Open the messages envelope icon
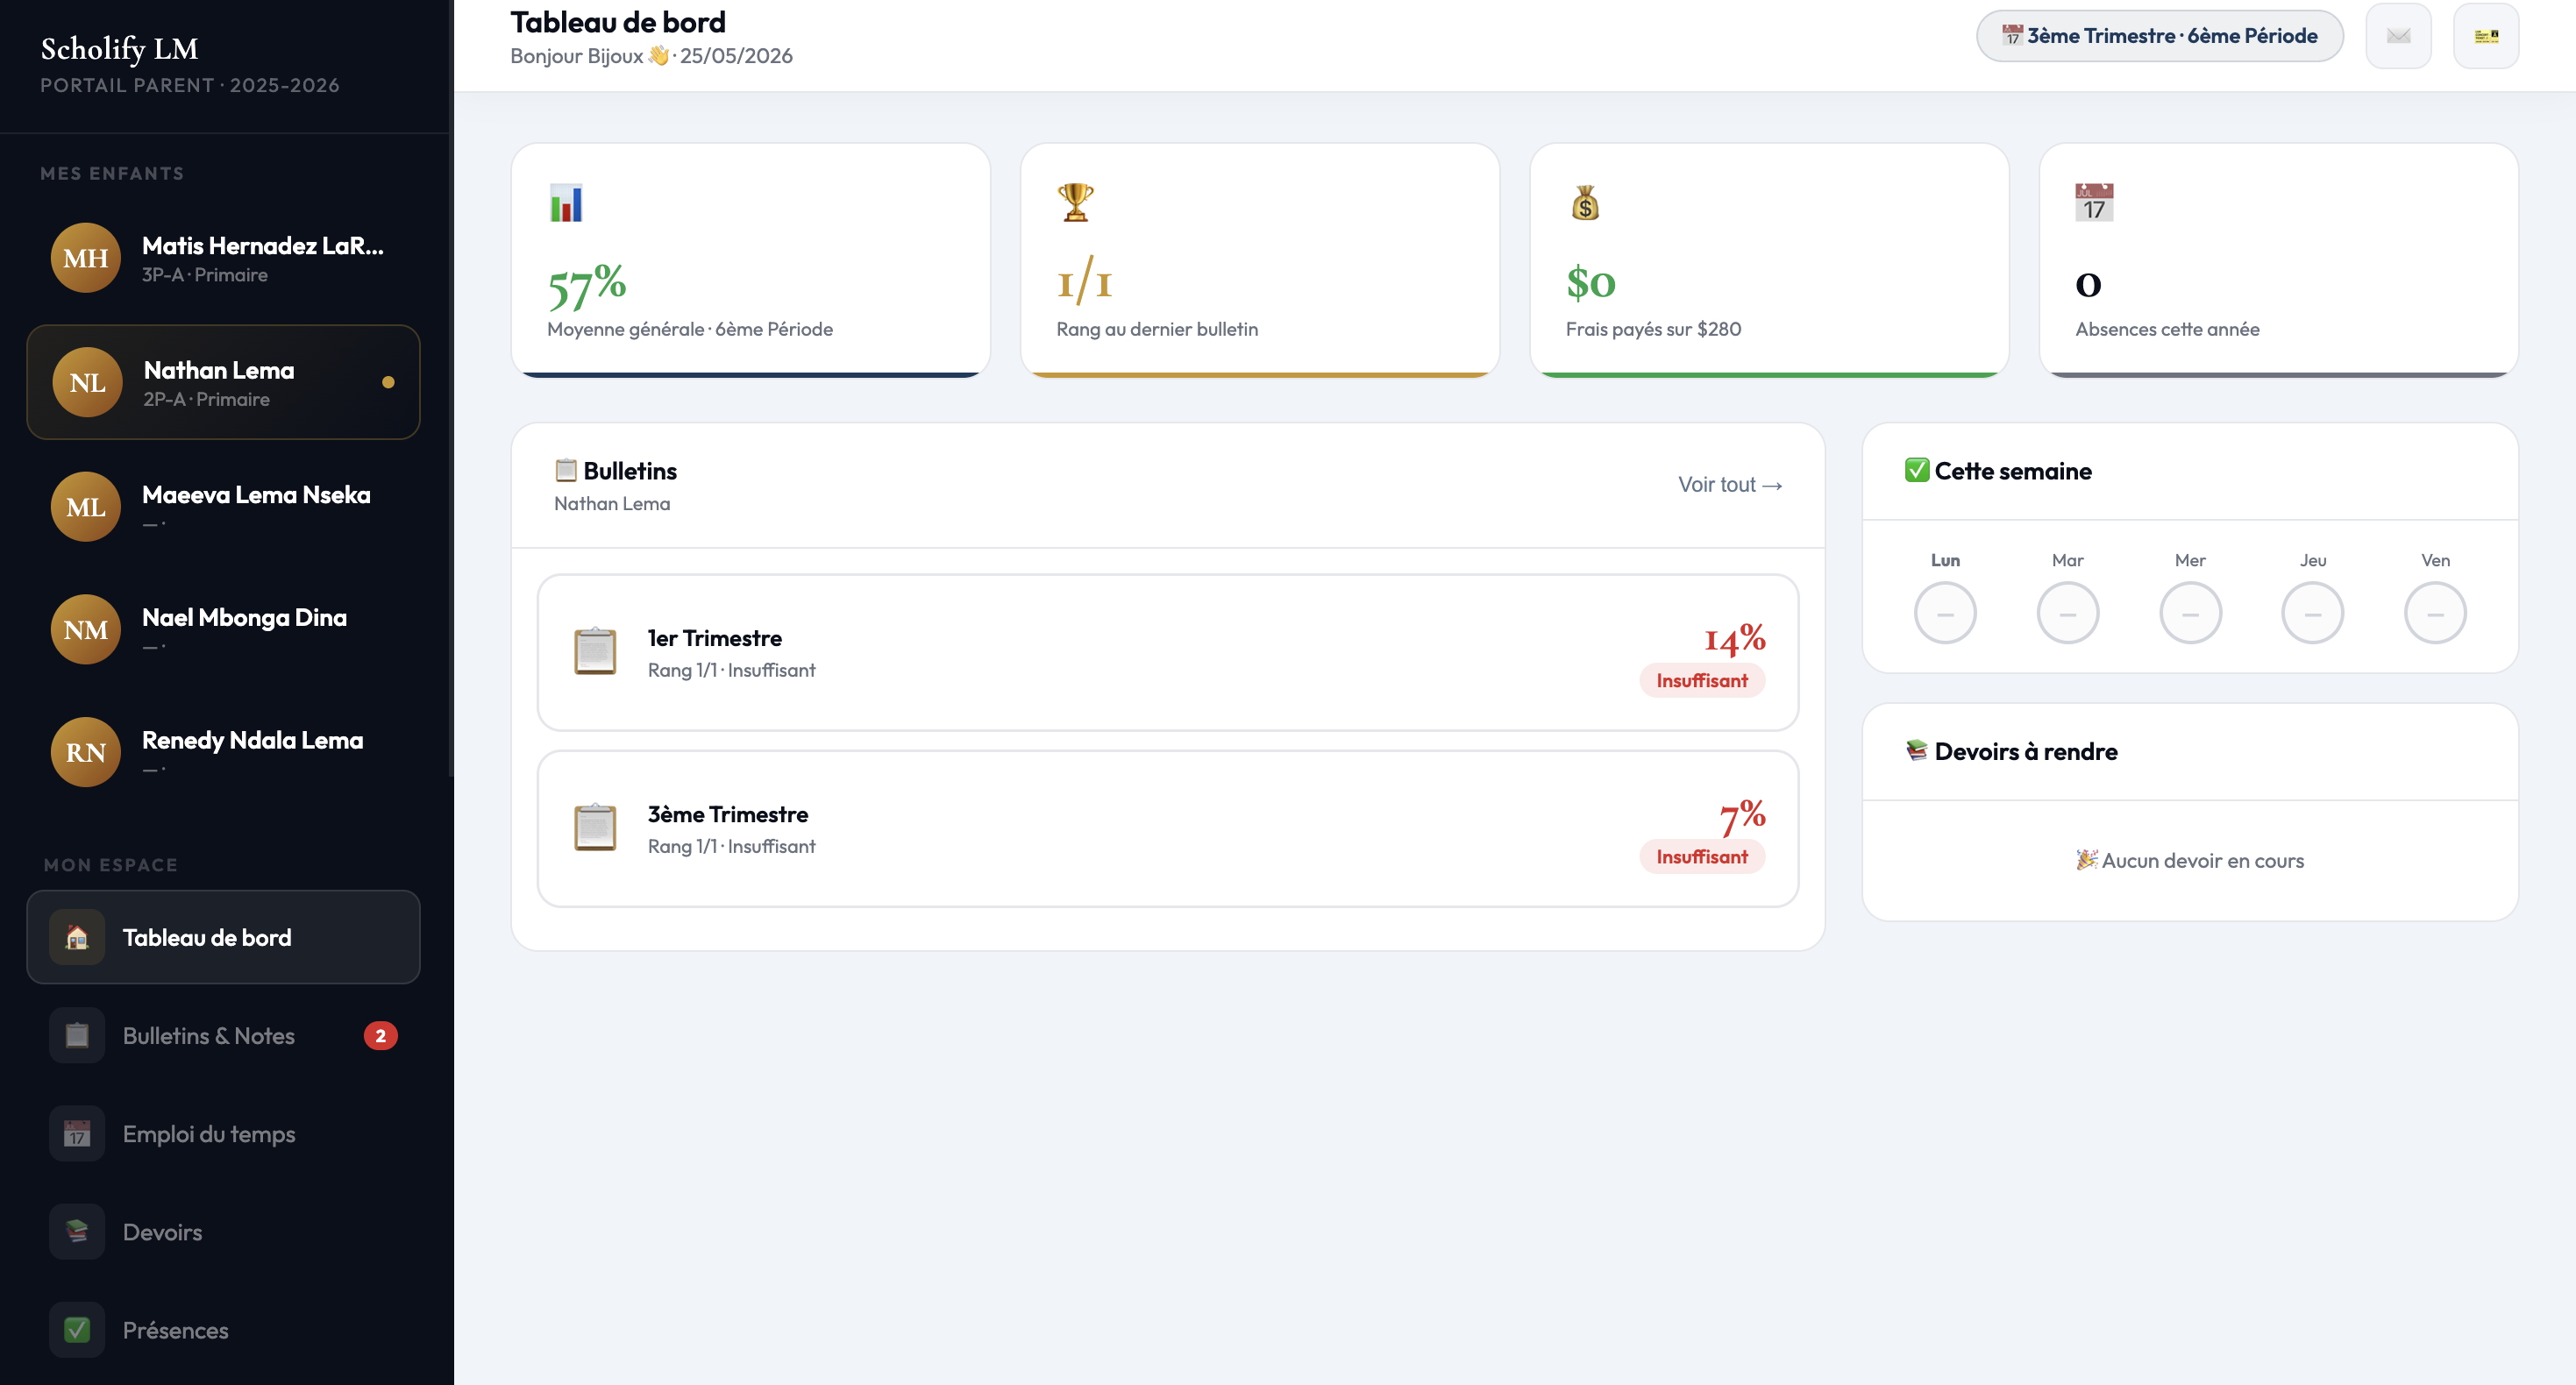The image size is (2576, 1385). [x=2398, y=36]
